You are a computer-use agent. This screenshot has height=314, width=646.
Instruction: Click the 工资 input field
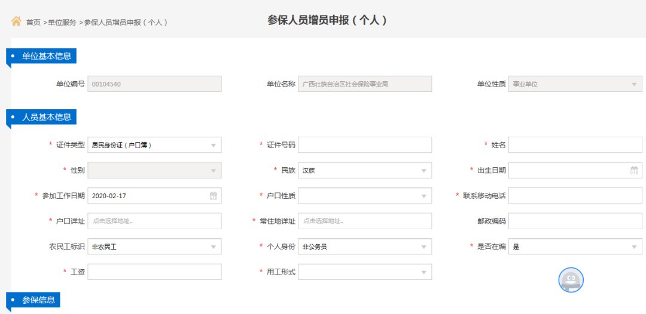(x=154, y=272)
